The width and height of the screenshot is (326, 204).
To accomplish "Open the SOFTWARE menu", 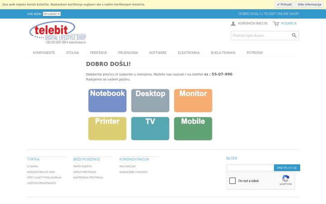I will tap(158, 53).
